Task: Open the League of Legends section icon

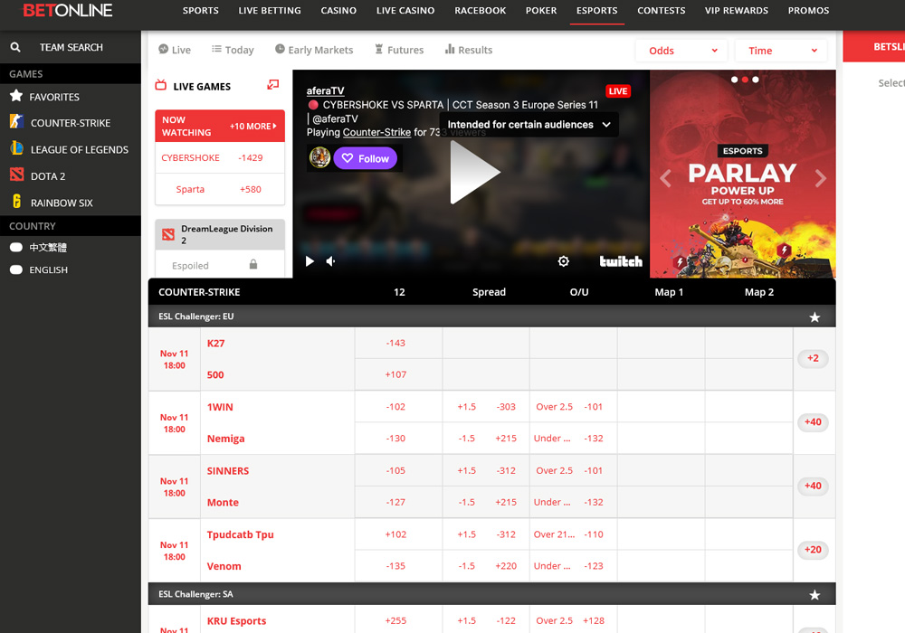Action: (14, 149)
